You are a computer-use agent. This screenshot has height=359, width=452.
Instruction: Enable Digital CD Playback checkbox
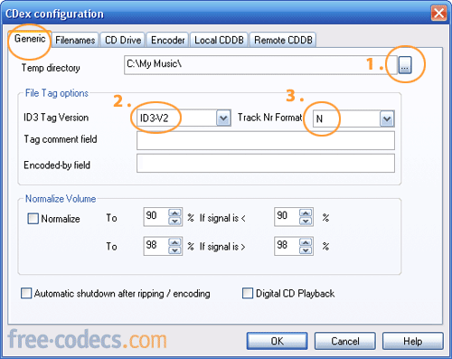click(248, 293)
